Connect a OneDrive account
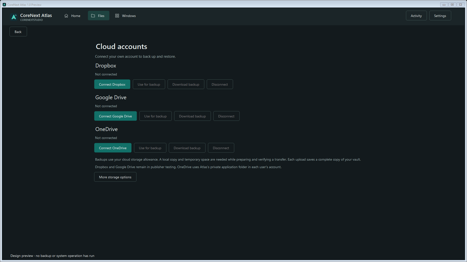This screenshot has width=467, height=262. [x=113, y=148]
